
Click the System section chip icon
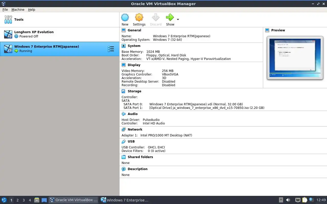tap(124, 46)
